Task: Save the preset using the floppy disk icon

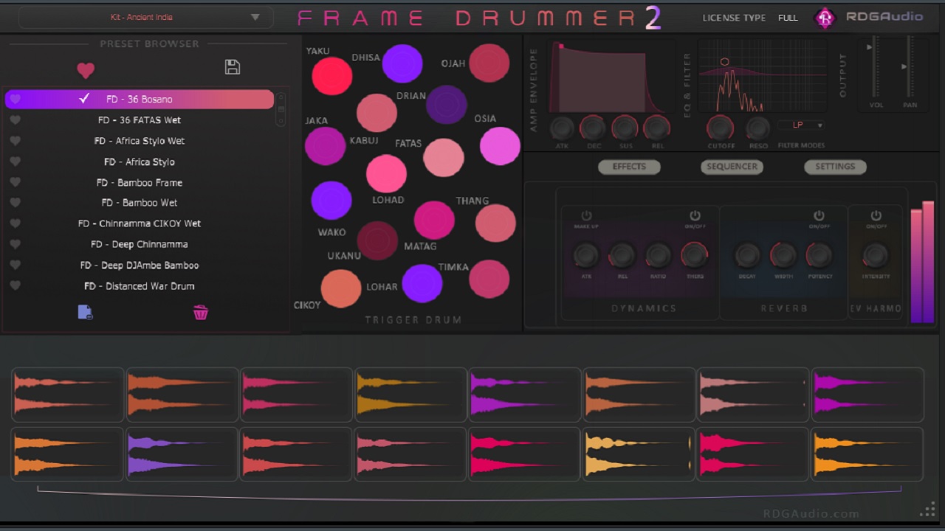Action: pos(233,67)
